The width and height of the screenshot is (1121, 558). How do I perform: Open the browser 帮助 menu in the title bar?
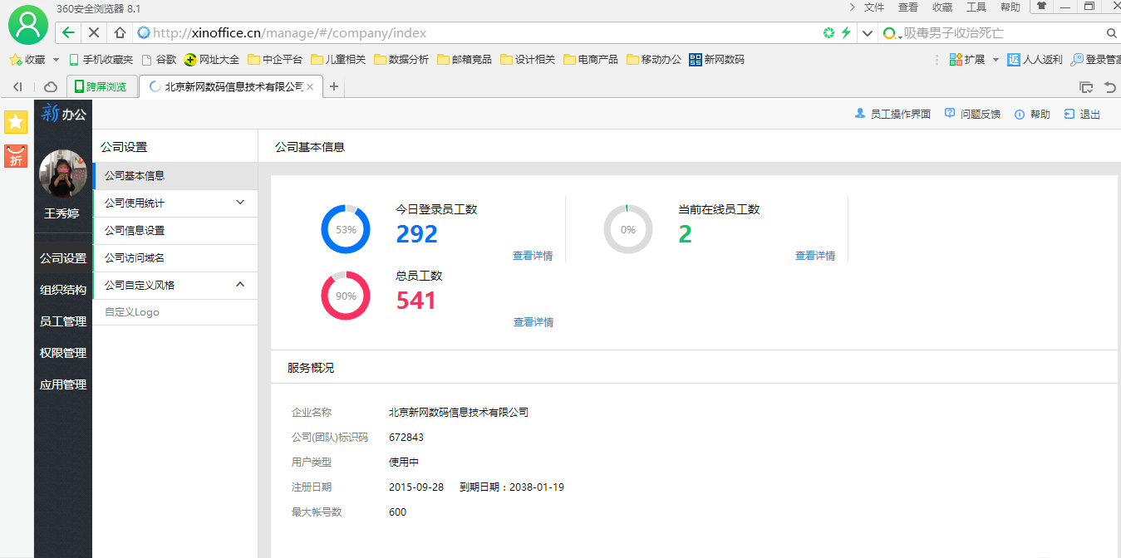tap(1010, 7)
